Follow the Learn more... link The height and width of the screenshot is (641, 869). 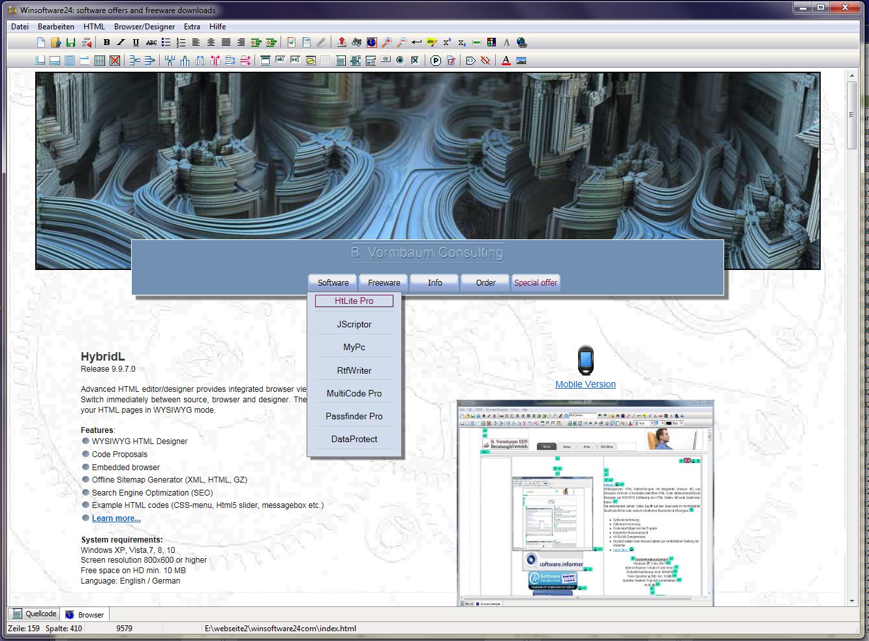(116, 518)
